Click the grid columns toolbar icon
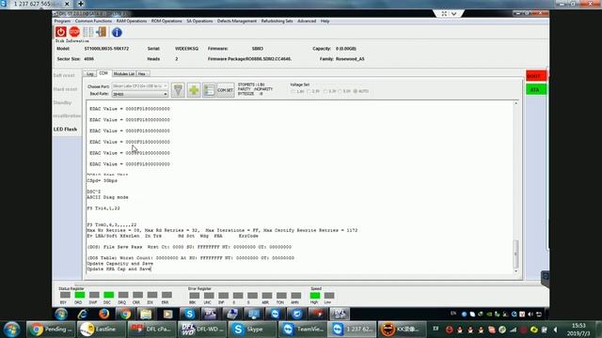The width and height of the screenshot is (602, 338). 87,32
